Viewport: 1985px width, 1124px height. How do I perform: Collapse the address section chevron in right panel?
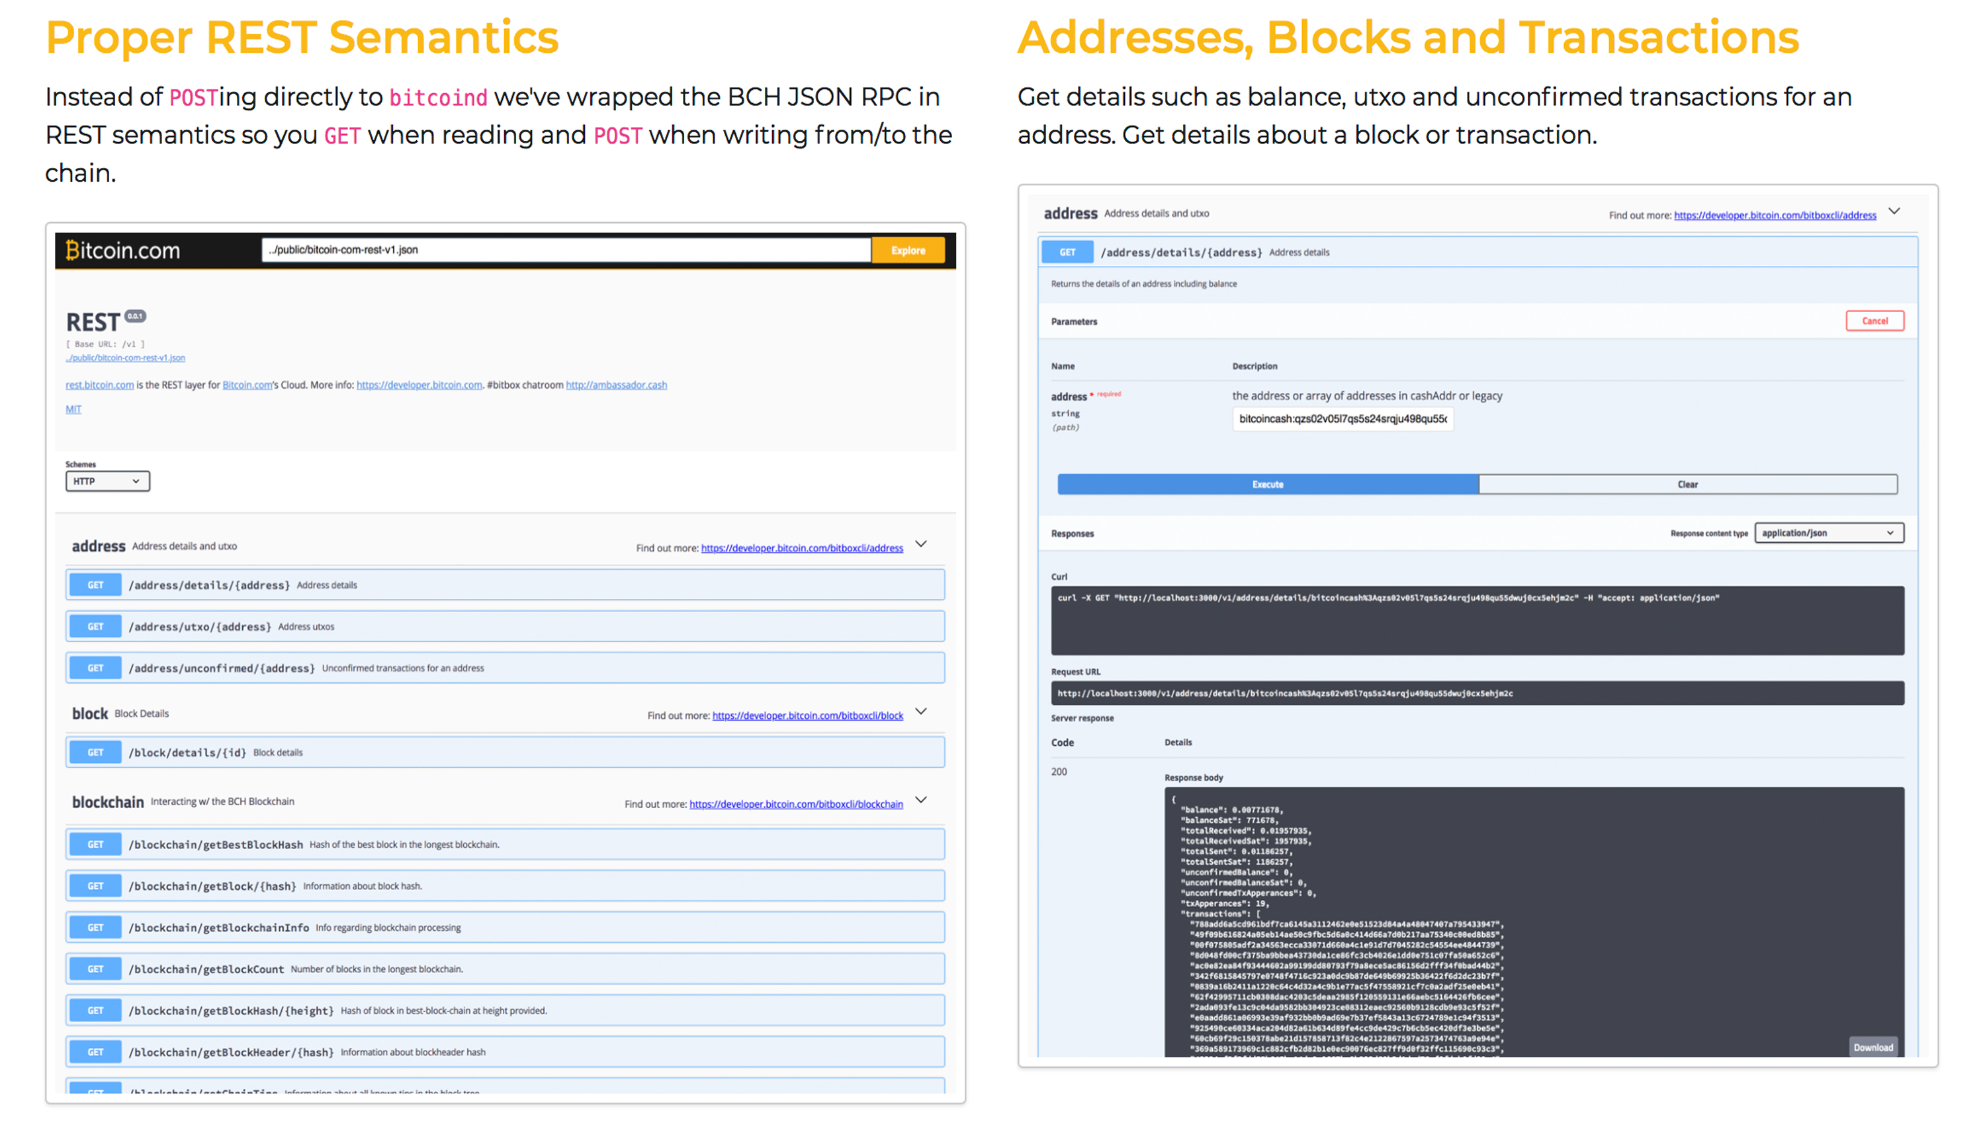pos(1894,212)
